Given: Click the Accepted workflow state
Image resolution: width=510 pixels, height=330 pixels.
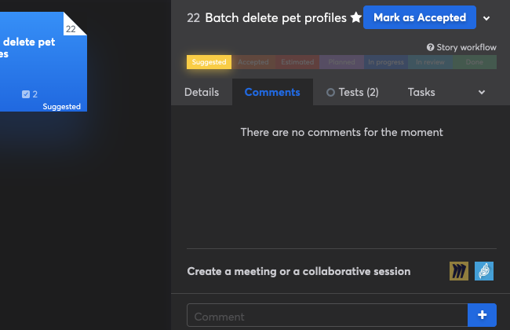Looking at the screenshot, I should [253, 62].
